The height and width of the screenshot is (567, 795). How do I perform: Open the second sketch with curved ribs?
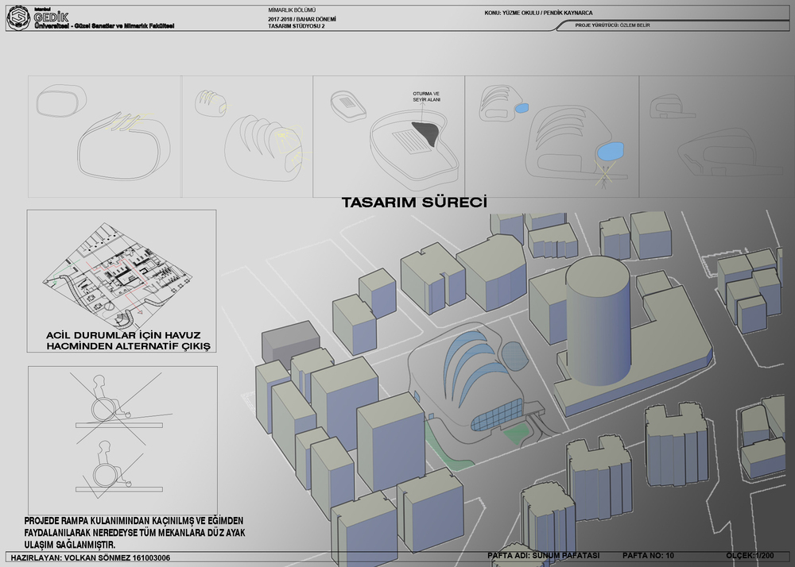click(248, 137)
